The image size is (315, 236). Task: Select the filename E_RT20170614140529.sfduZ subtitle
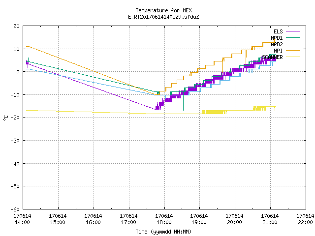click(x=163, y=17)
